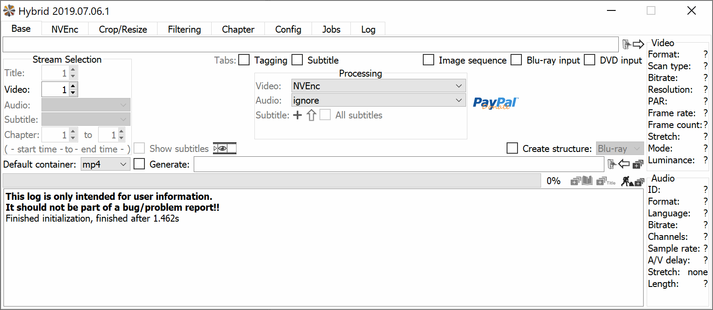Click the up arrow icon beside Subtitle
The image size is (713, 310).
(311, 115)
